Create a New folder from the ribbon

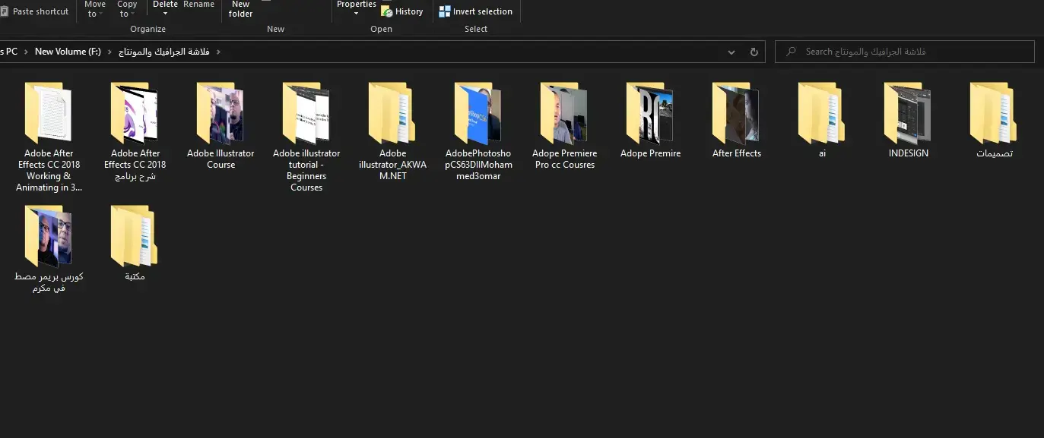click(x=241, y=9)
